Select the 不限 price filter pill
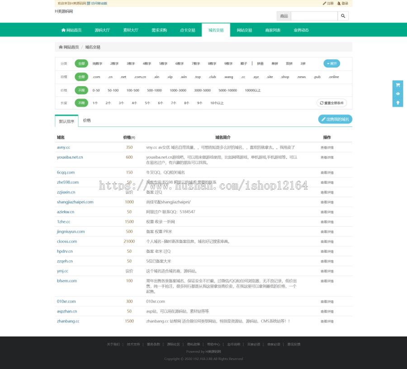The image size is (407, 369). coord(81,90)
